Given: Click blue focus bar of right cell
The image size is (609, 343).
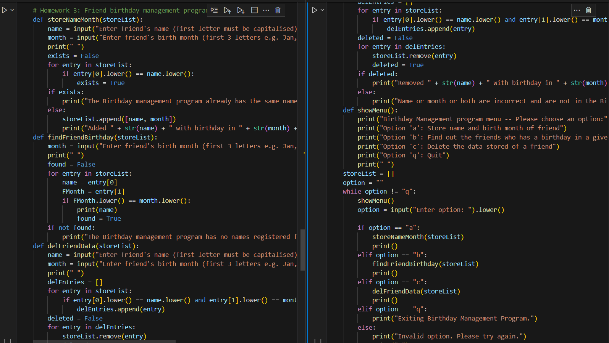Looking at the screenshot, I should click(x=307, y=171).
